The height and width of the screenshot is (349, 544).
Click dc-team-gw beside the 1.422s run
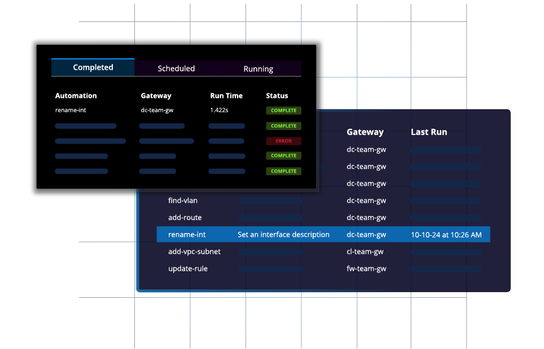pyautogui.click(x=157, y=110)
